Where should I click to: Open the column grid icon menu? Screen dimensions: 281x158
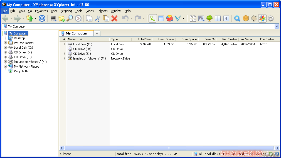tap(201, 18)
